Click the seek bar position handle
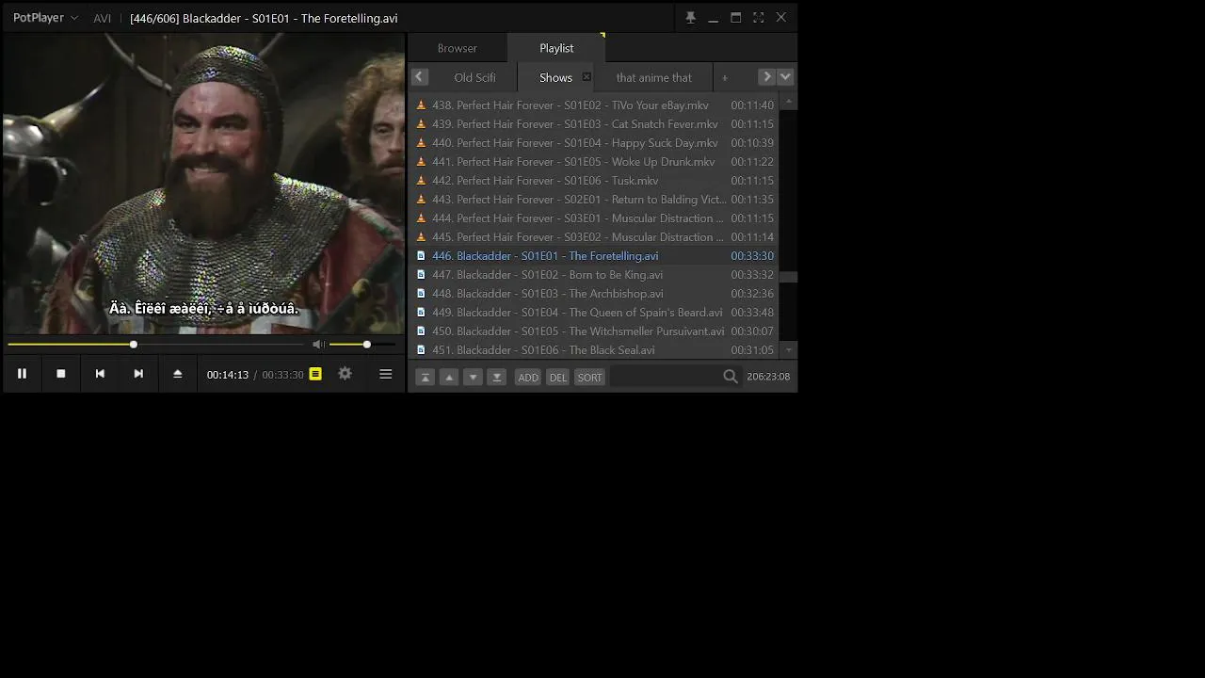The image size is (1205, 678). 134,345
